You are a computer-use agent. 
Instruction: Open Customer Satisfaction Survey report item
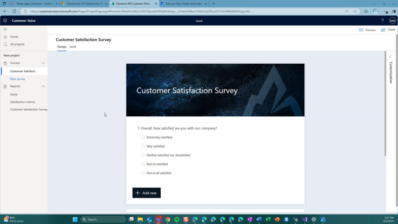click(x=29, y=109)
